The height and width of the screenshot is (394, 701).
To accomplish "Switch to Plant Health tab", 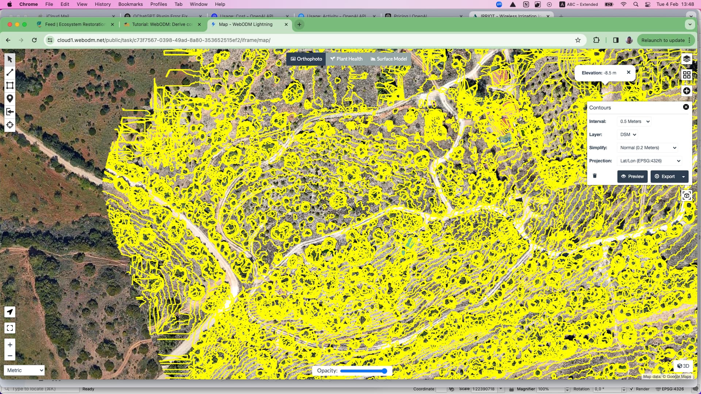I will [x=346, y=59].
